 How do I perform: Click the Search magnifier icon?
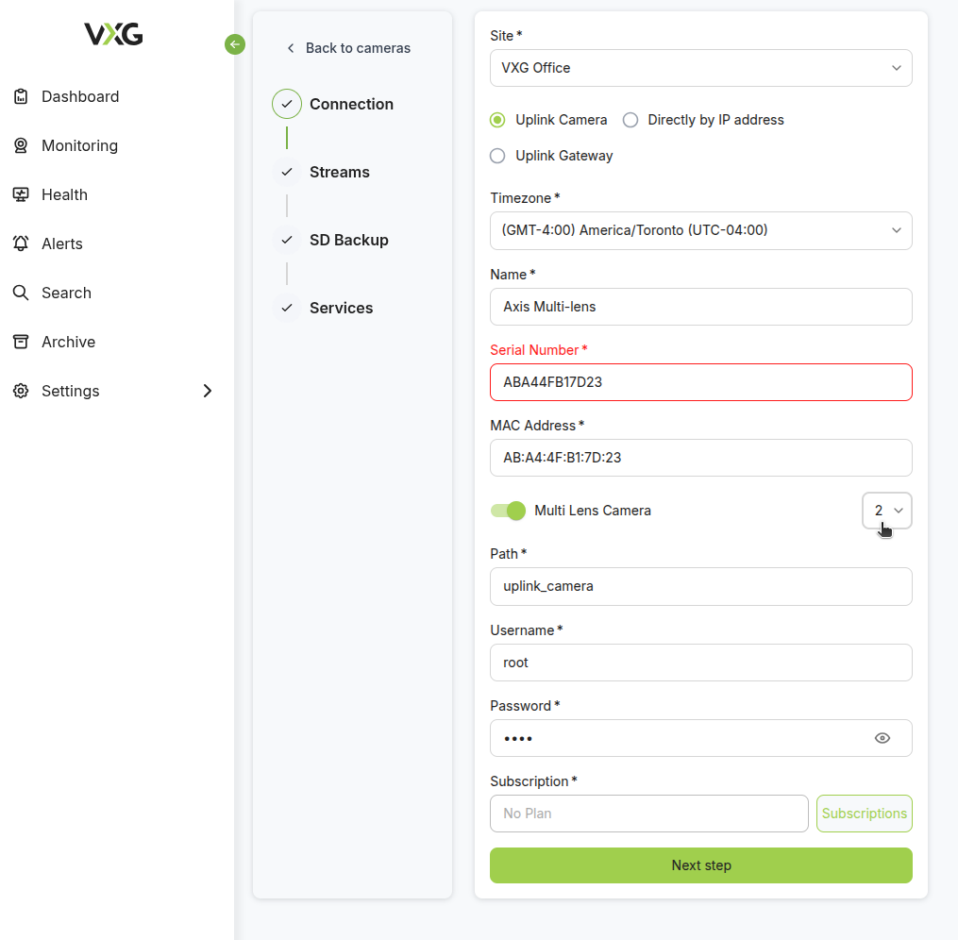click(x=21, y=293)
